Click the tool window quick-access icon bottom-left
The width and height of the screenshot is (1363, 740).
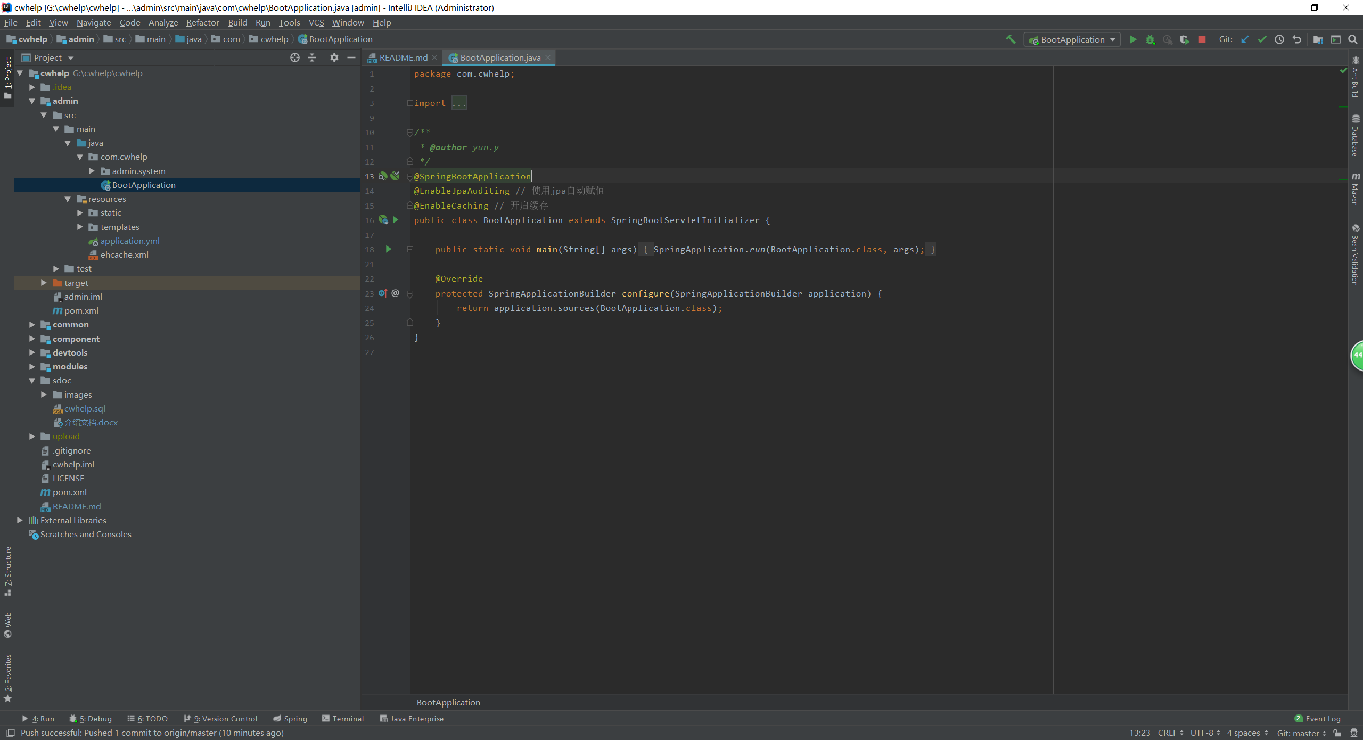10,733
